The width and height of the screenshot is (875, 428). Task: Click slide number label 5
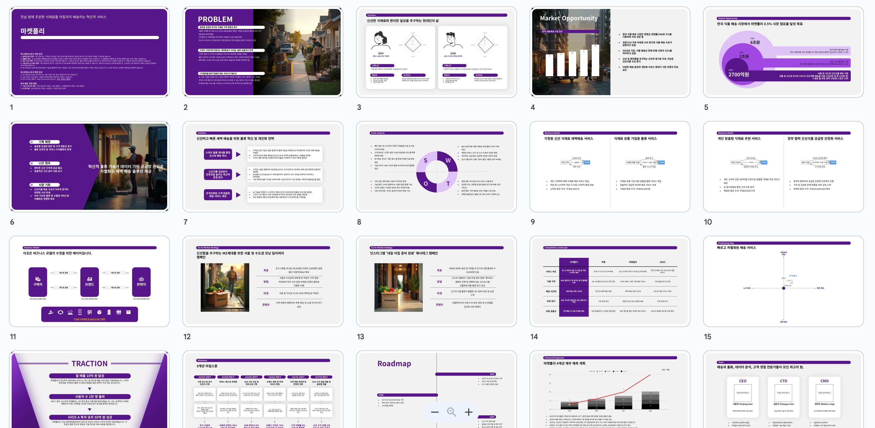click(706, 107)
